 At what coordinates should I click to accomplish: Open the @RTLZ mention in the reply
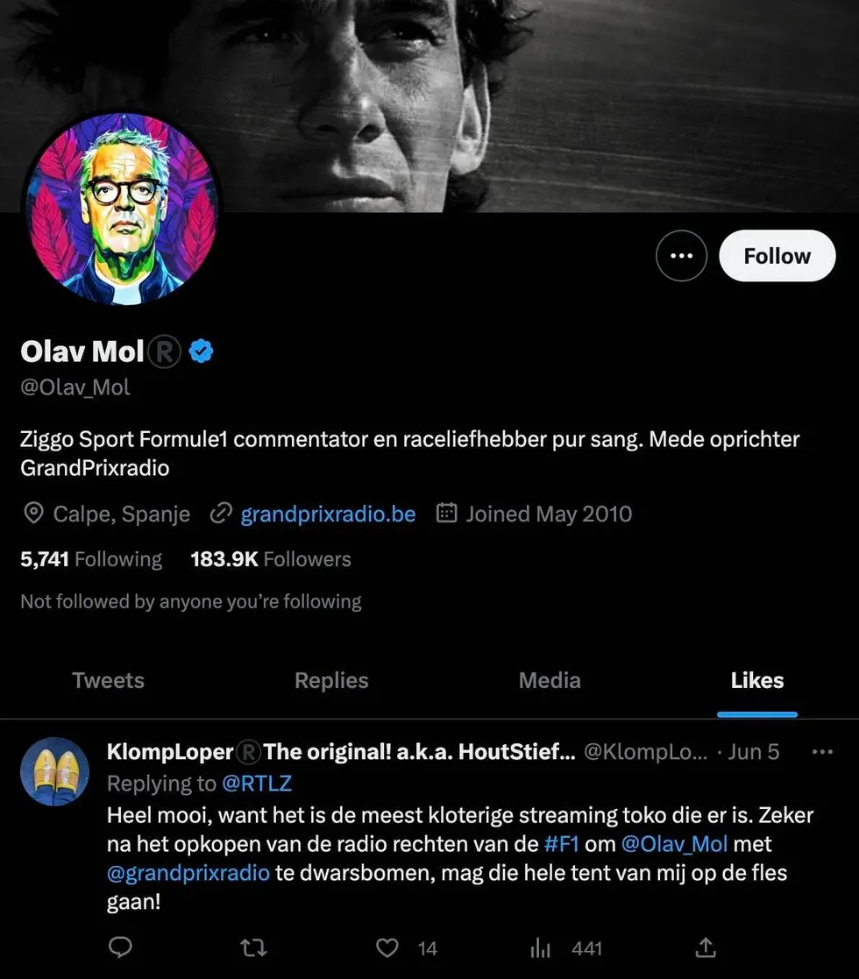point(257,783)
